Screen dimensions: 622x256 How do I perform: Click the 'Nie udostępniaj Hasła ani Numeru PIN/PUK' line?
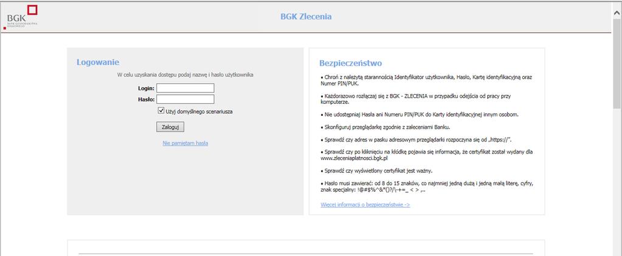[420, 115]
